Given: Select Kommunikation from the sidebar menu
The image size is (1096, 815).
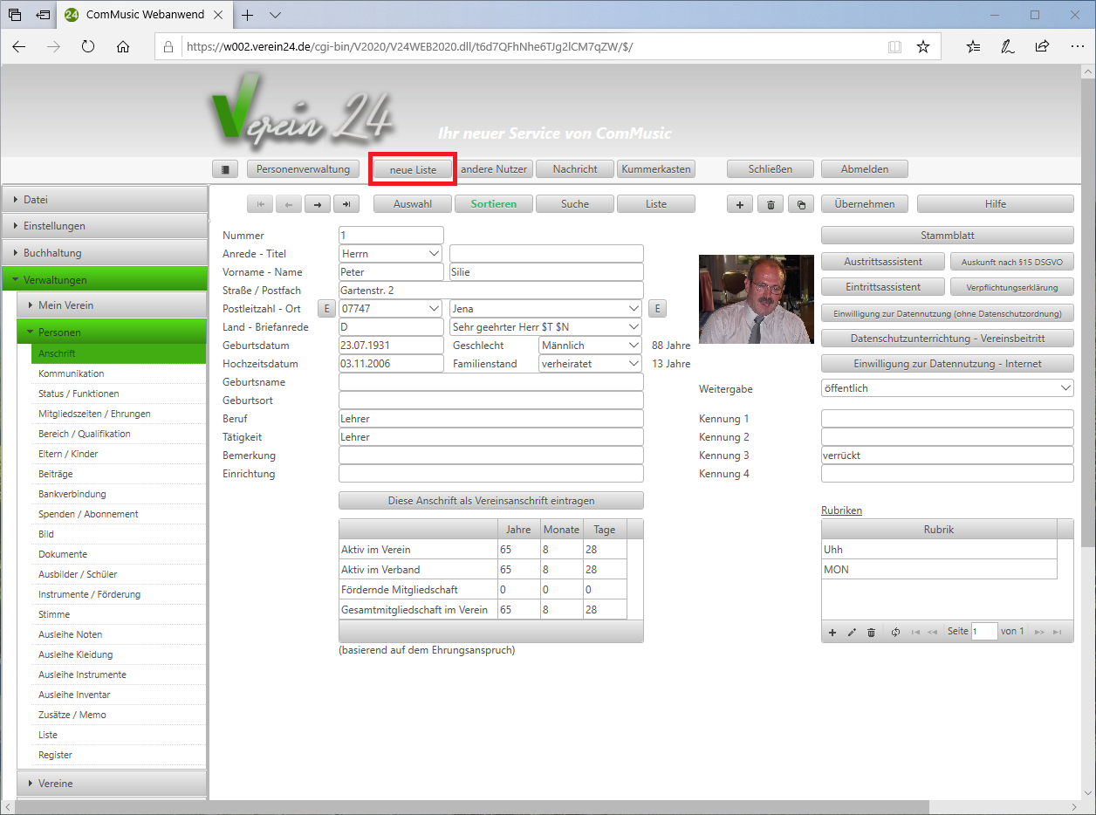Looking at the screenshot, I should pyautogui.click(x=72, y=373).
